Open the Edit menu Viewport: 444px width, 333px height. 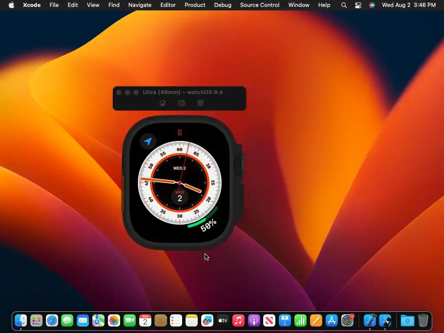point(73,5)
